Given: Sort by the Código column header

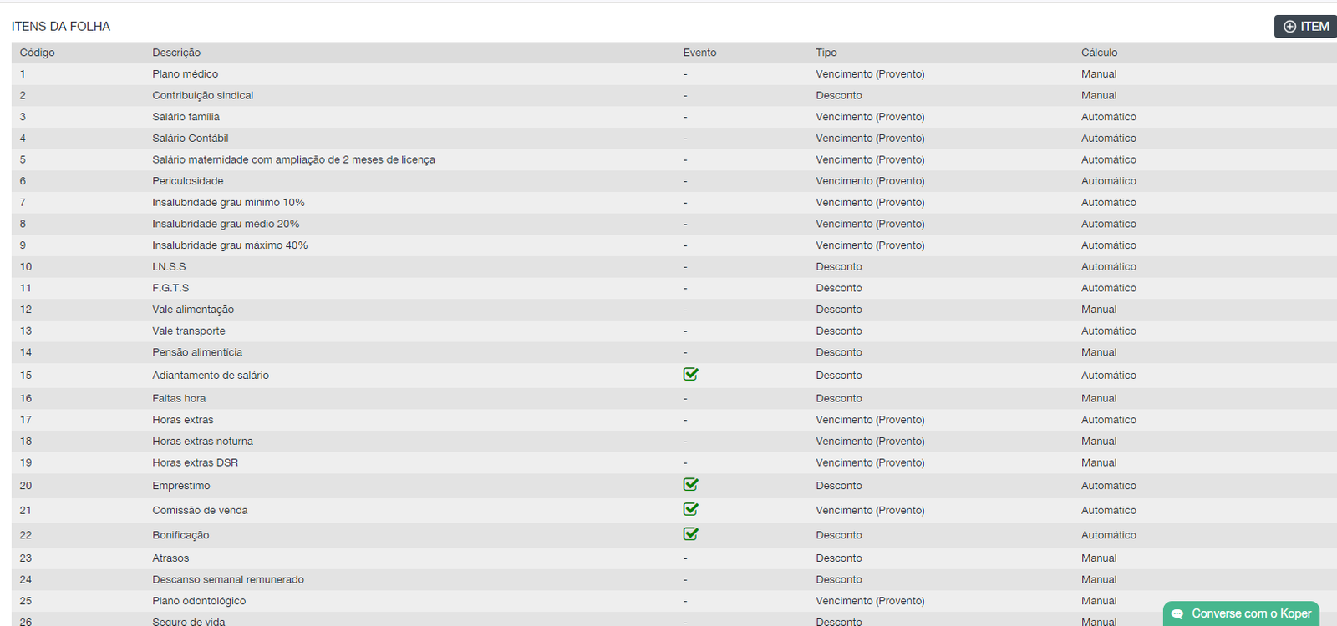Looking at the screenshot, I should pos(37,53).
